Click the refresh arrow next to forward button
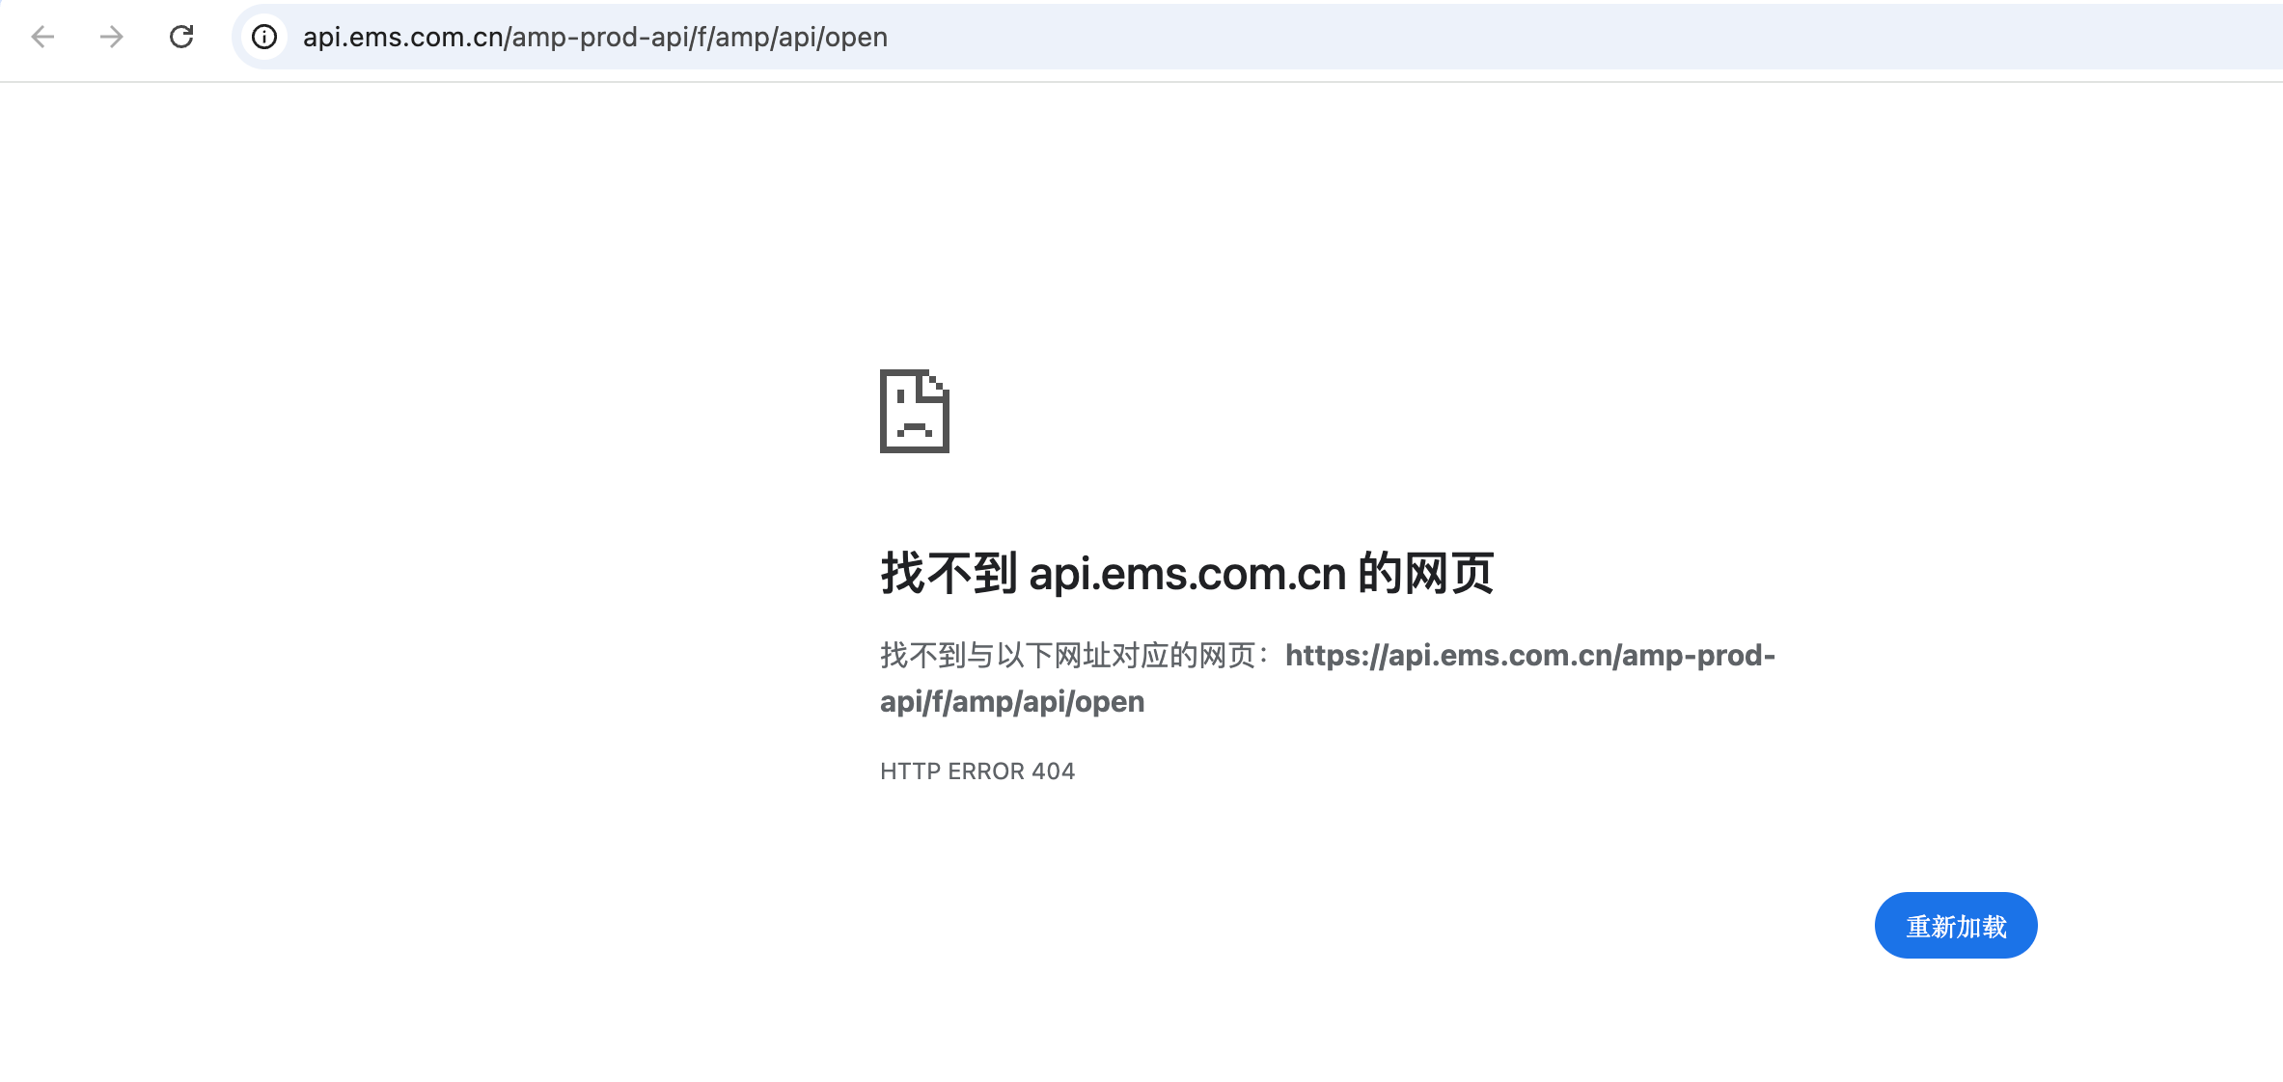 click(182, 37)
